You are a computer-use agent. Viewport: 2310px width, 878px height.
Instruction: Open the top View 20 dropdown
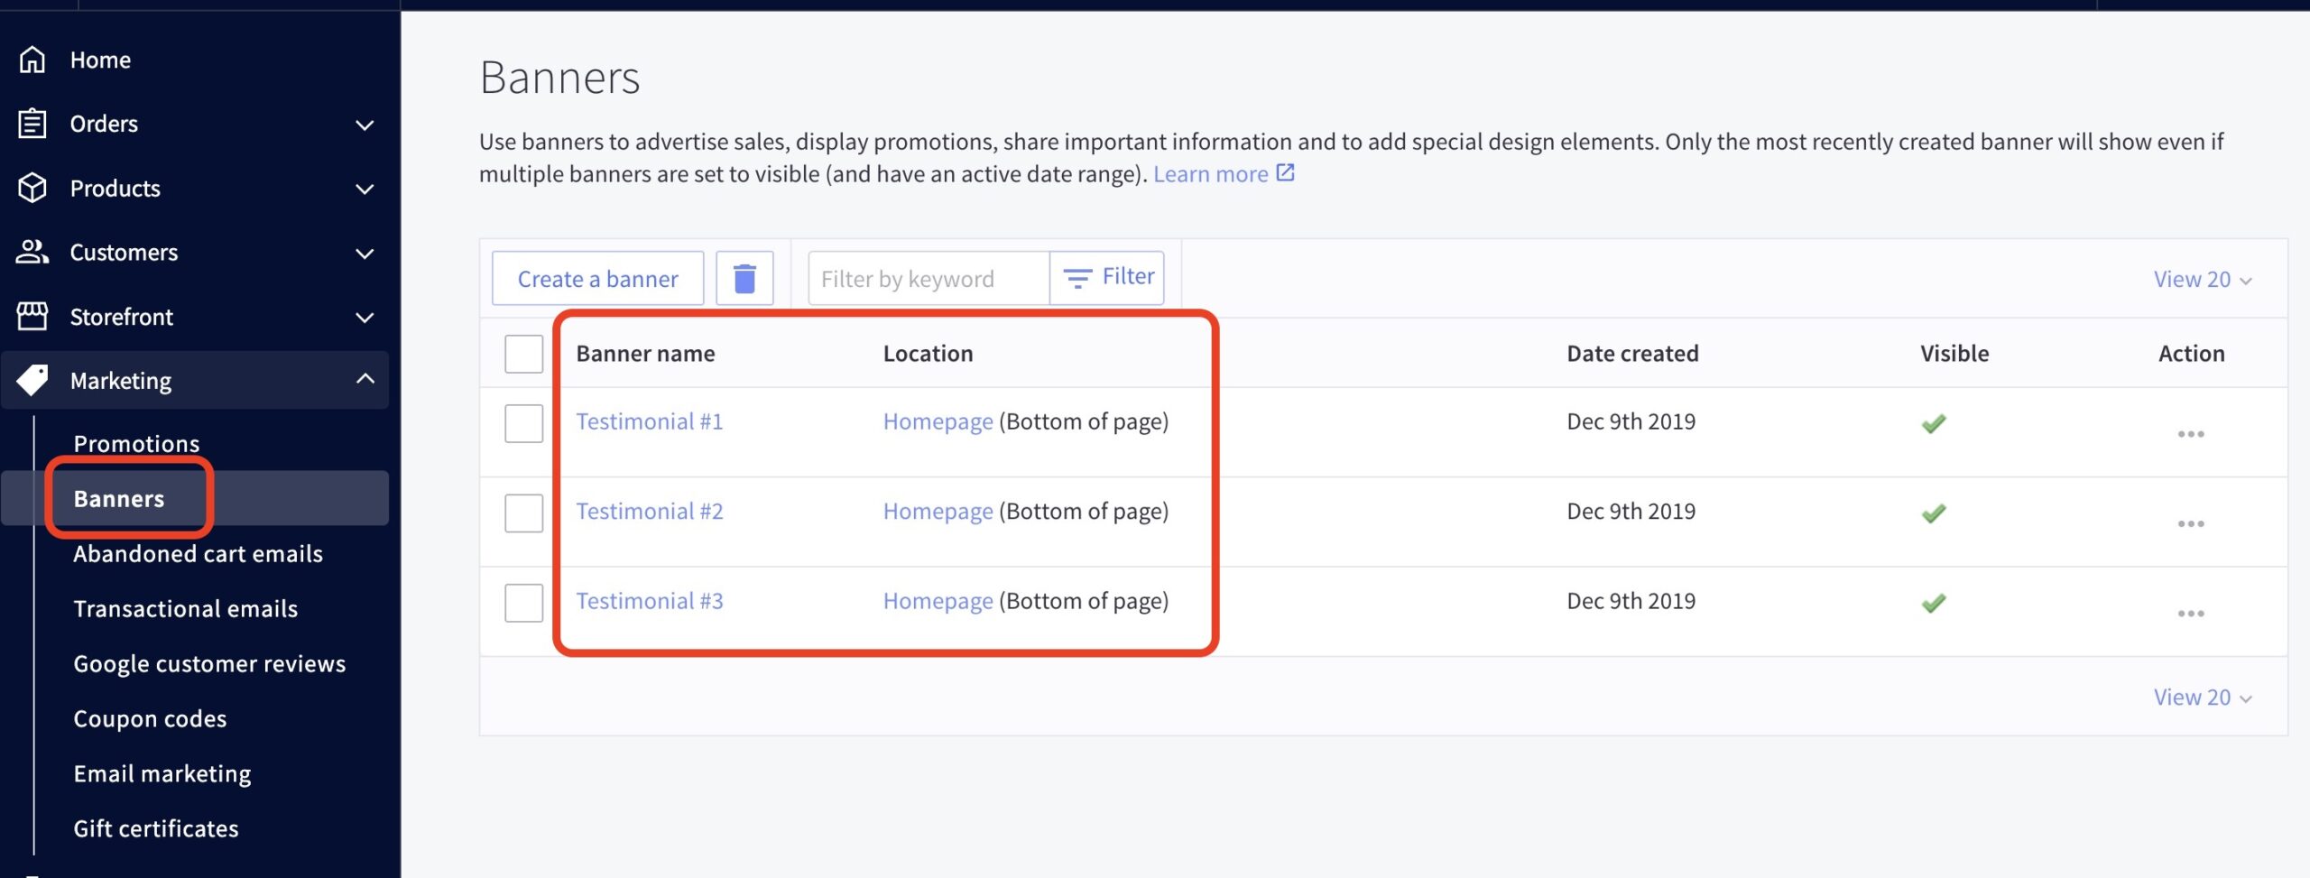click(2202, 280)
